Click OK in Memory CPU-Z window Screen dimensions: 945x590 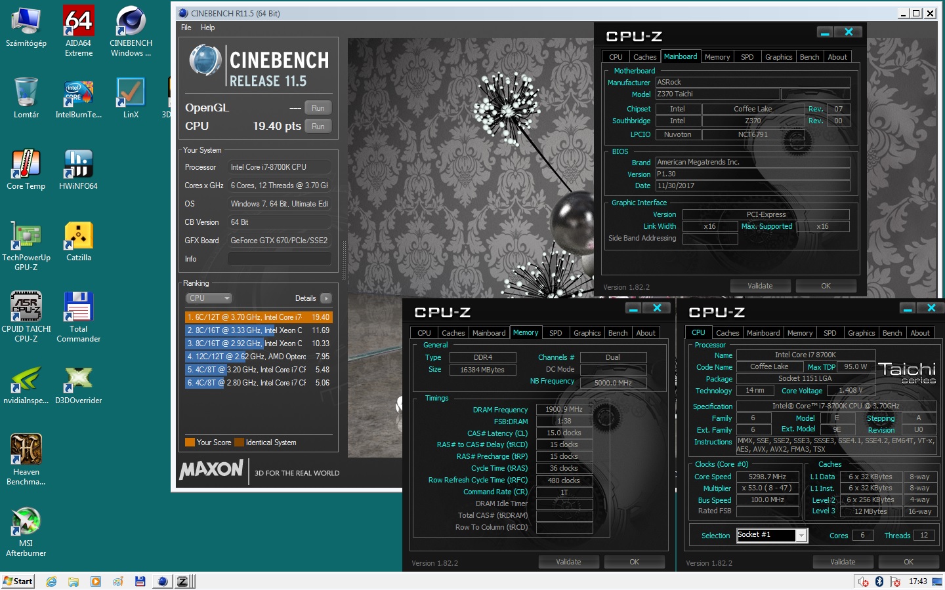pos(634,562)
